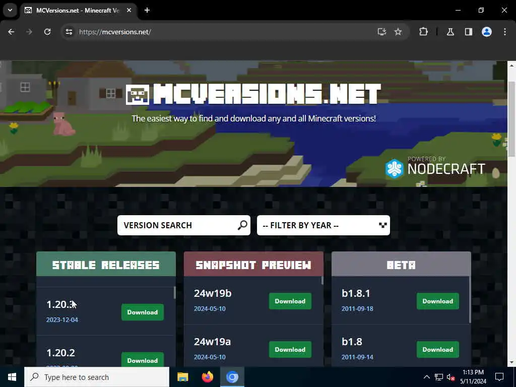Click the magnifier search icon
The image size is (516, 387).
click(242, 225)
